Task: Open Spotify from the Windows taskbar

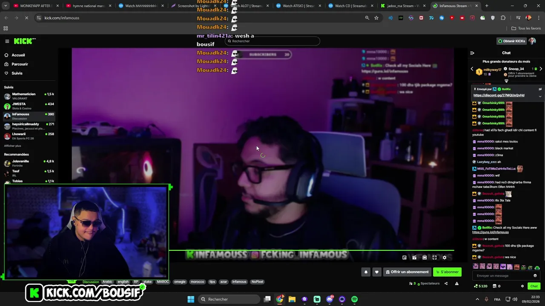Action: click(355, 299)
